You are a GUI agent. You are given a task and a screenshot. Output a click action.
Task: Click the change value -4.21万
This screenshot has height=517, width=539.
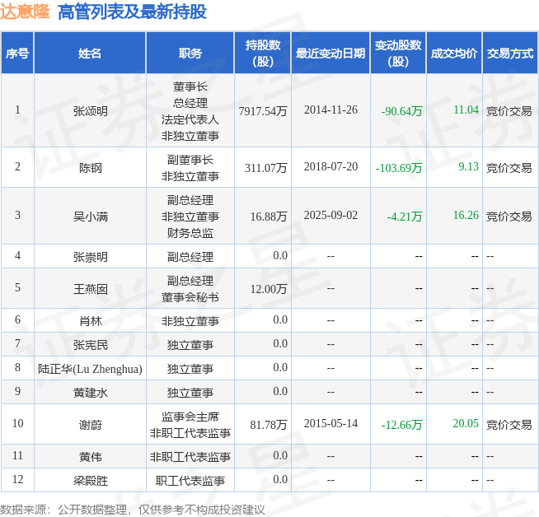point(404,217)
